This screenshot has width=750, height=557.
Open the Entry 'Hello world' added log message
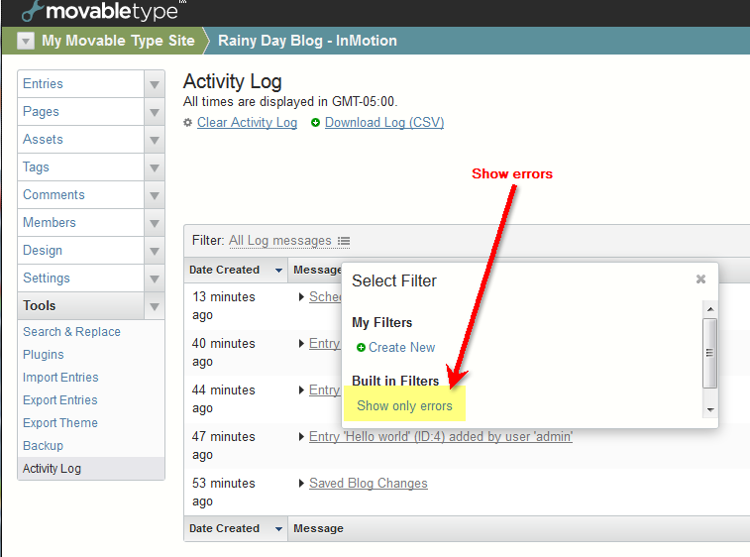[x=441, y=436]
